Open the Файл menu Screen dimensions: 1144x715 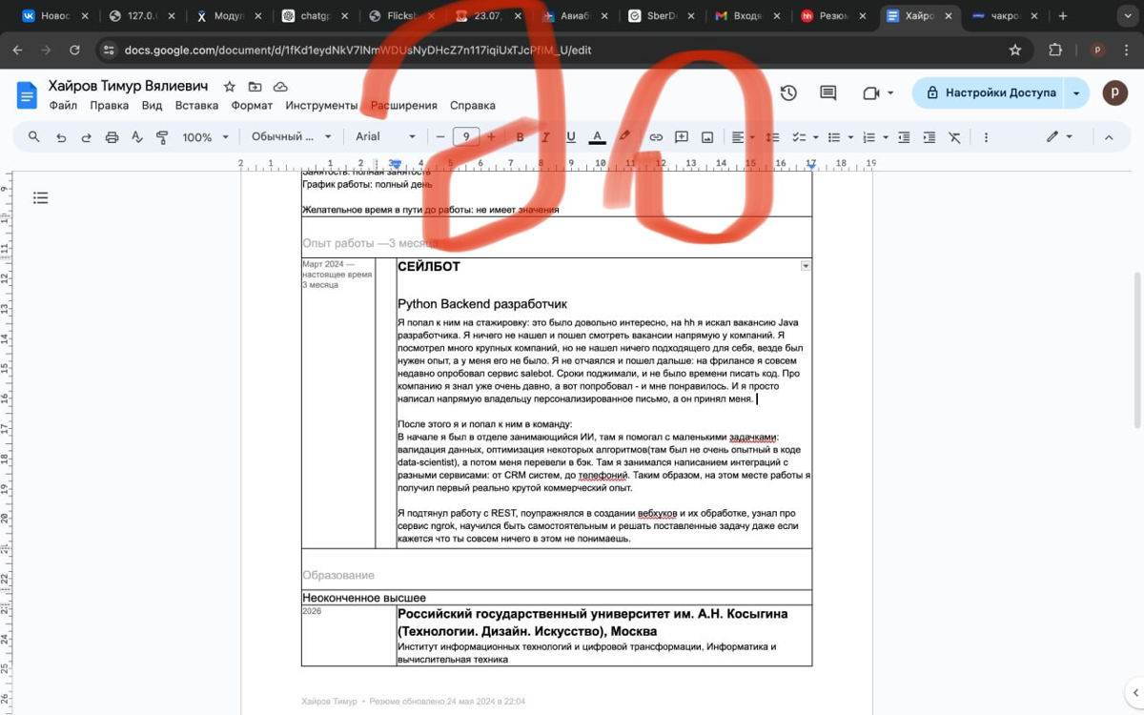coord(63,106)
